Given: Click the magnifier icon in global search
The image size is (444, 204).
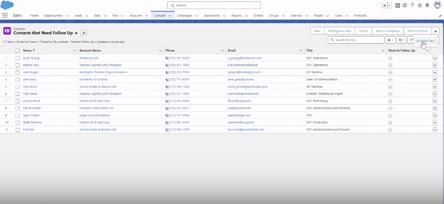Looking at the screenshot, I should [173, 5].
